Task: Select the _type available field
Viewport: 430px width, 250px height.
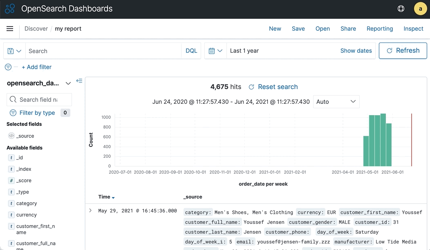Action: (x=22, y=192)
